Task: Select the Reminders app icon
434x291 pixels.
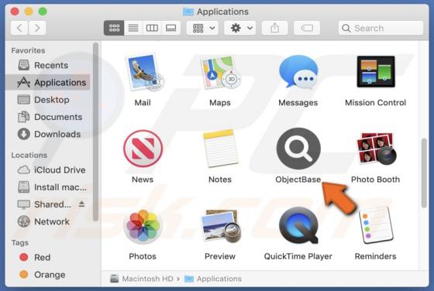Action: [376, 225]
